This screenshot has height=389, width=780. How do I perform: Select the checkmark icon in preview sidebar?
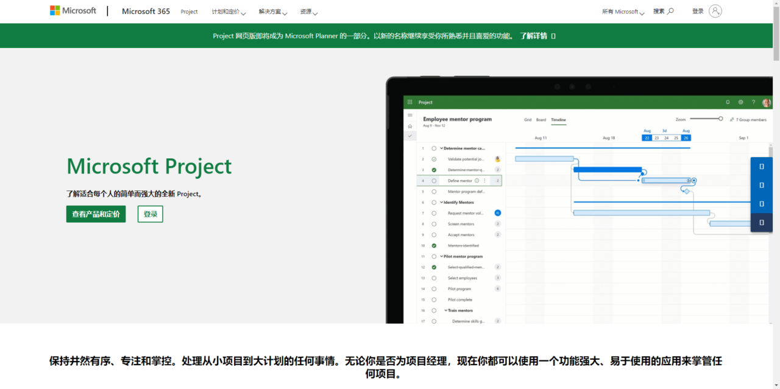coord(410,136)
